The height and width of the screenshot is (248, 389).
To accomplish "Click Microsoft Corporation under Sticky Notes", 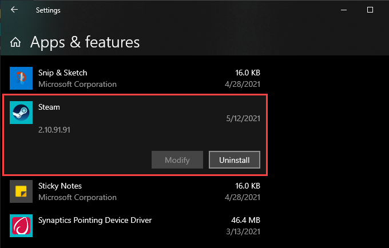I will 77,198.
